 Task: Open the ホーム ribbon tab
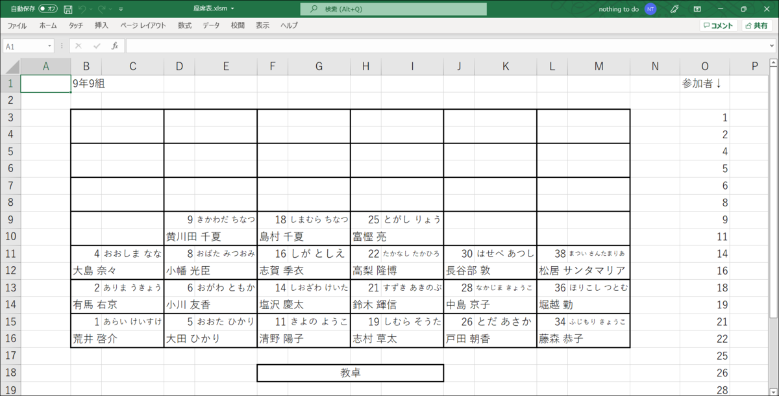[x=48, y=25]
